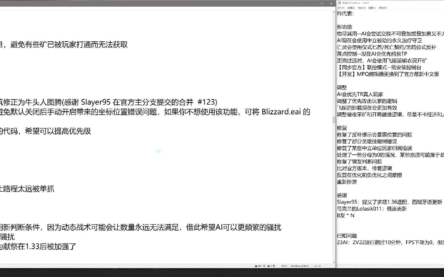Click line 调整了优先攻击玩家的逻辑
Screen dimensions: 444x277
[x=367, y=101]
